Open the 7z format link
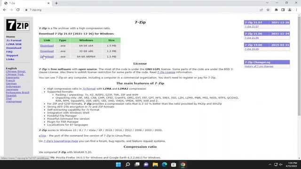Screen dimensions: 301x169 point(89,89)
